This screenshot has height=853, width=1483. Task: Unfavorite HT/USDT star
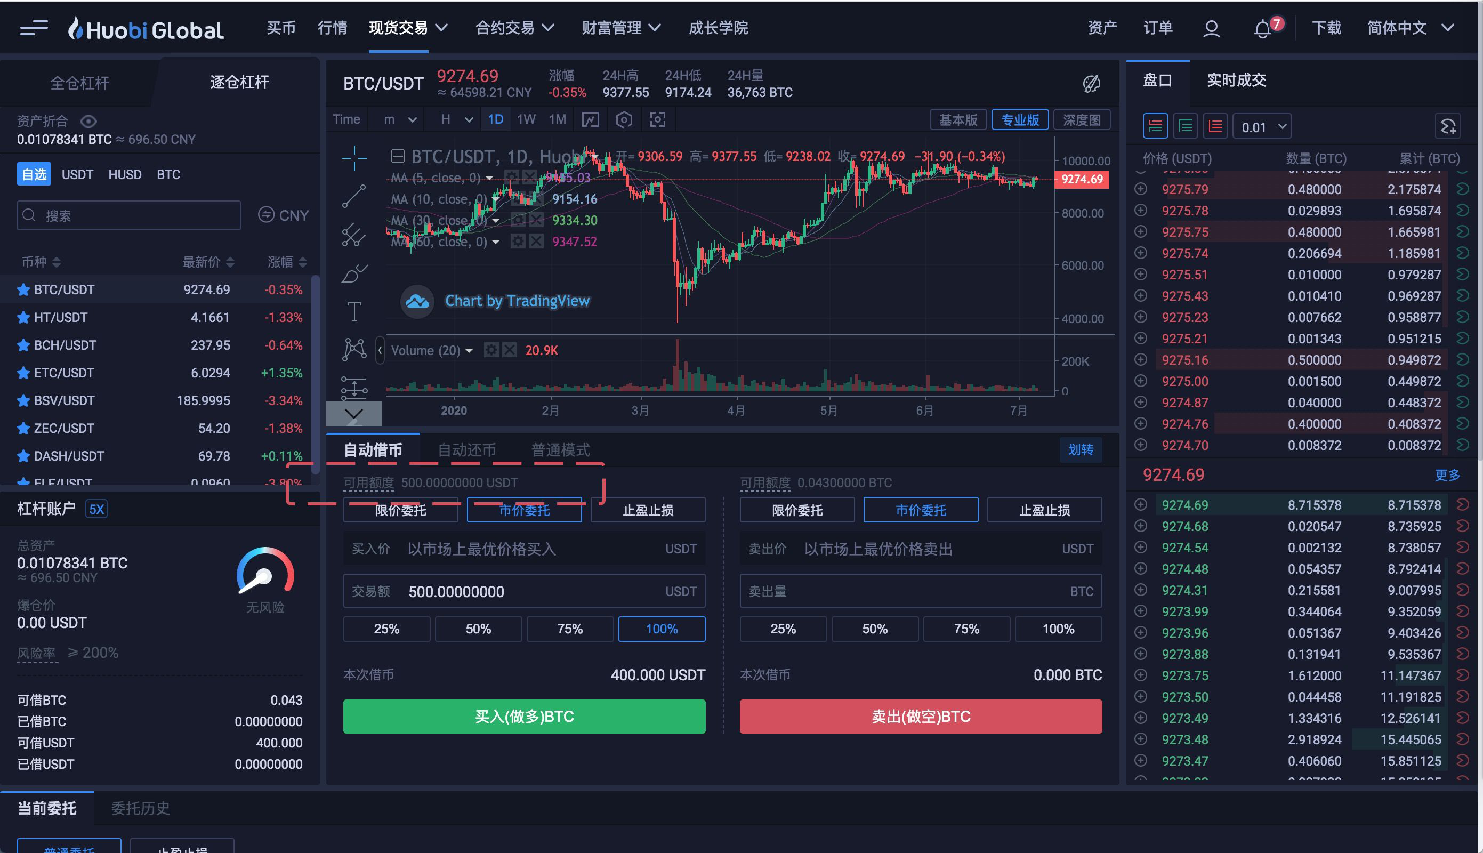point(23,318)
